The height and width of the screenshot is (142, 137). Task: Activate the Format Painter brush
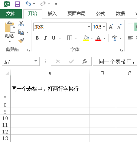click(x=21, y=41)
